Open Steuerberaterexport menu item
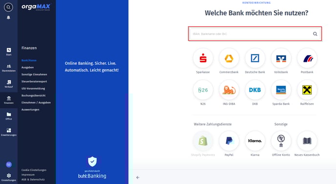 coord(34,81)
